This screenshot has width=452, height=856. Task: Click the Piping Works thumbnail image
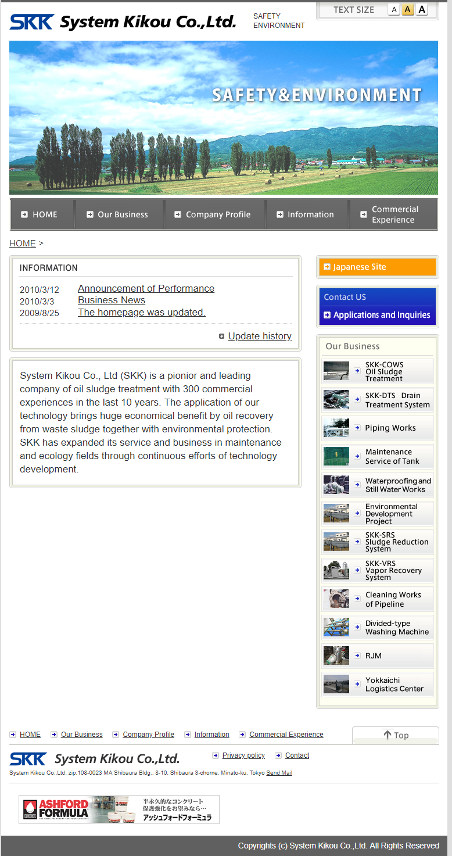[336, 428]
